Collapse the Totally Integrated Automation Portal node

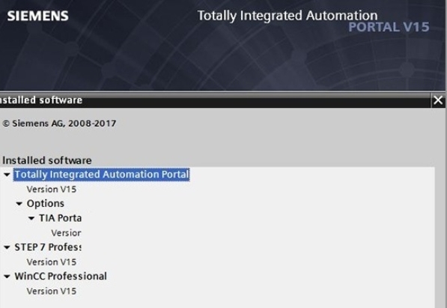click(x=7, y=175)
